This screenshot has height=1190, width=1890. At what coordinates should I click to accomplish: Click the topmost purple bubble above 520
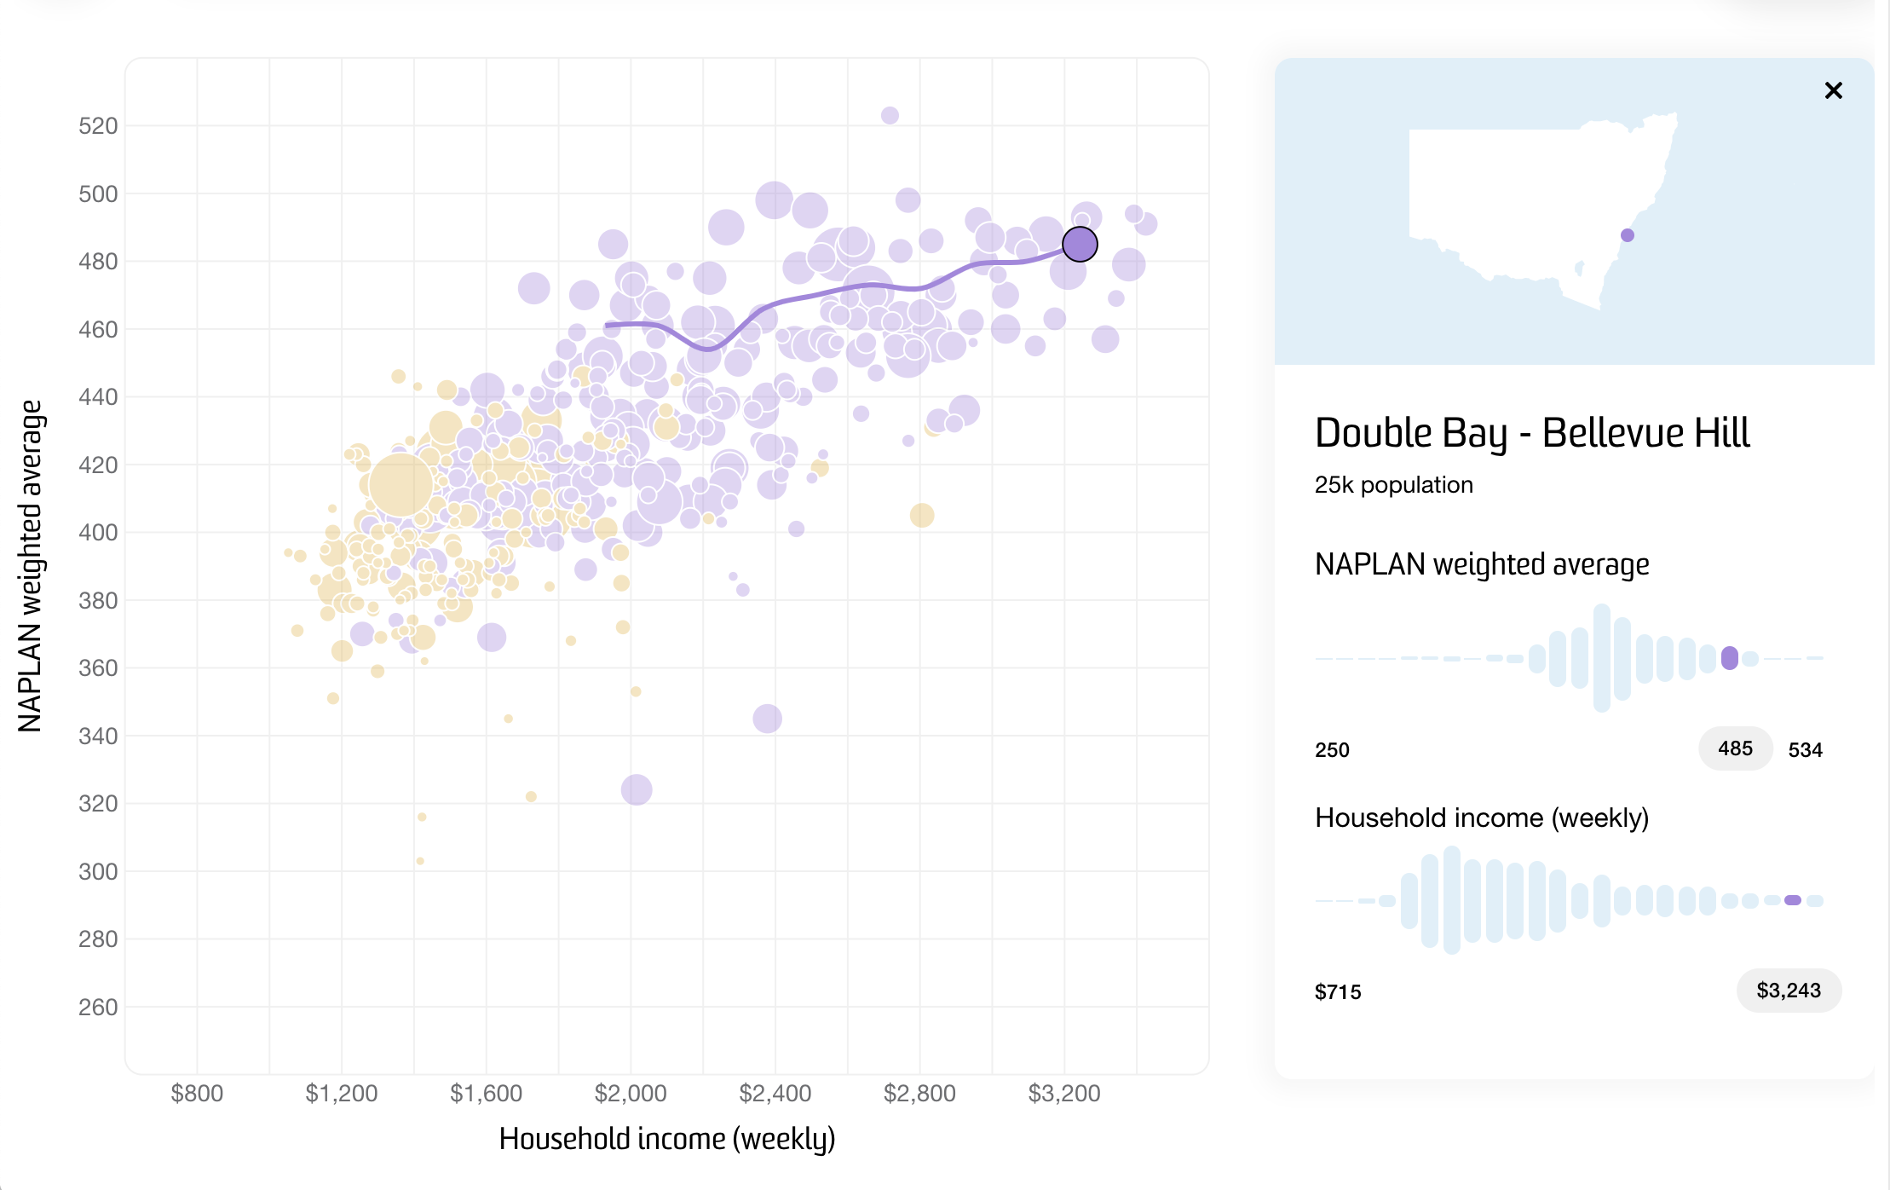(890, 115)
